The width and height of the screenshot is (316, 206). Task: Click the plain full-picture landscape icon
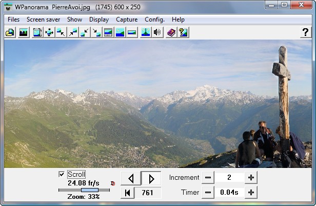coord(120,32)
